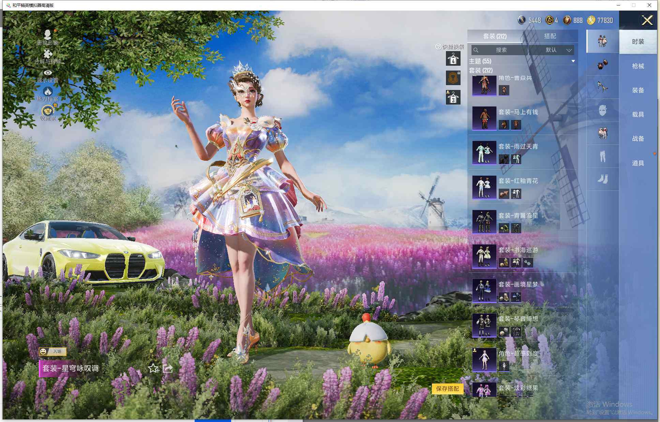Select the shoes category icon in sidebar
Image resolution: width=660 pixels, height=422 pixels.
(x=602, y=179)
